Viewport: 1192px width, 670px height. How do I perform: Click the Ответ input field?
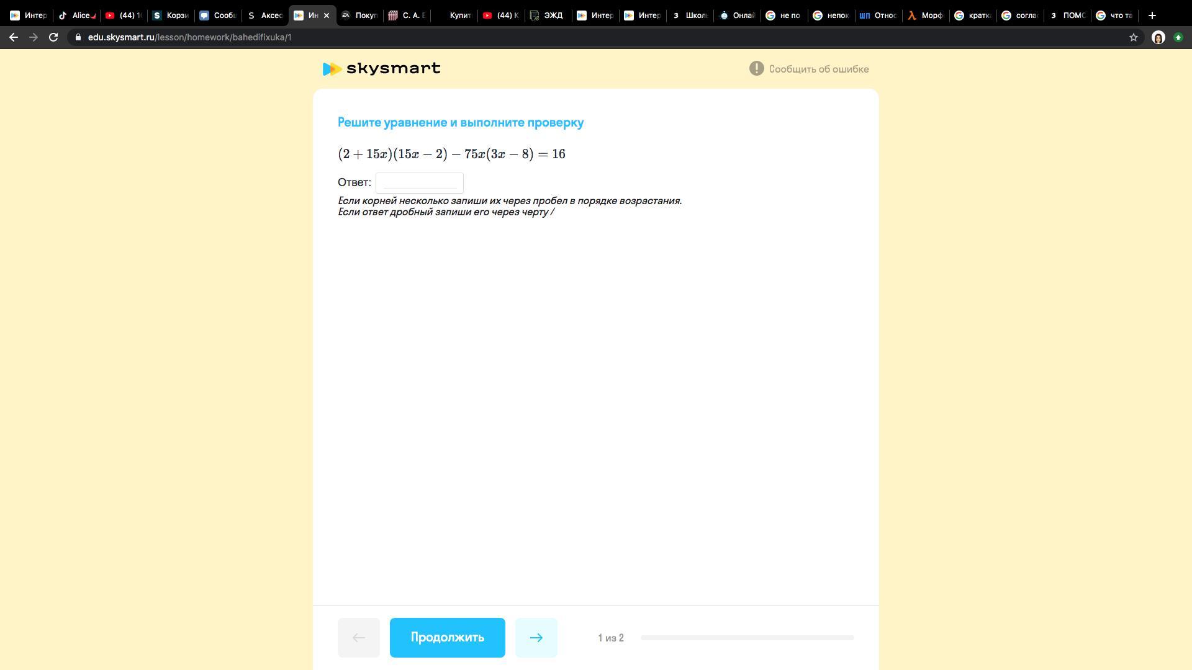(x=420, y=182)
